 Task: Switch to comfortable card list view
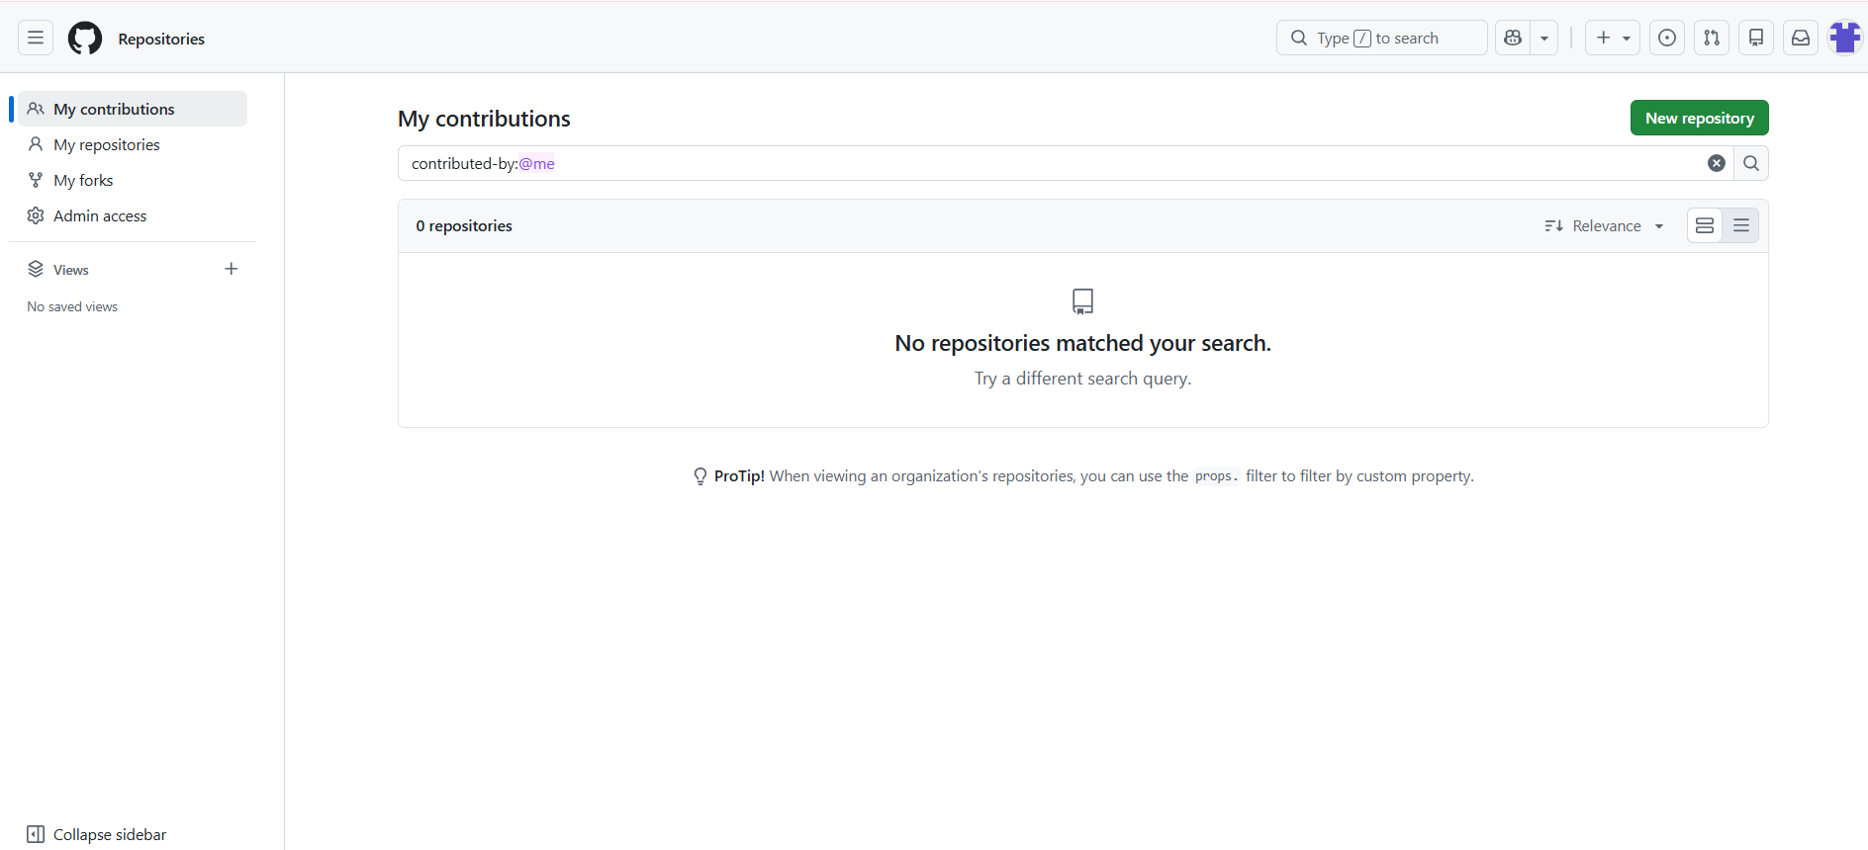click(x=1705, y=225)
